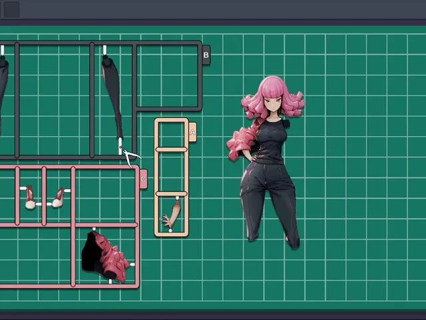Cut the red-dotted gate below the leg
Screen dimensions: 426x320
(120, 147)
